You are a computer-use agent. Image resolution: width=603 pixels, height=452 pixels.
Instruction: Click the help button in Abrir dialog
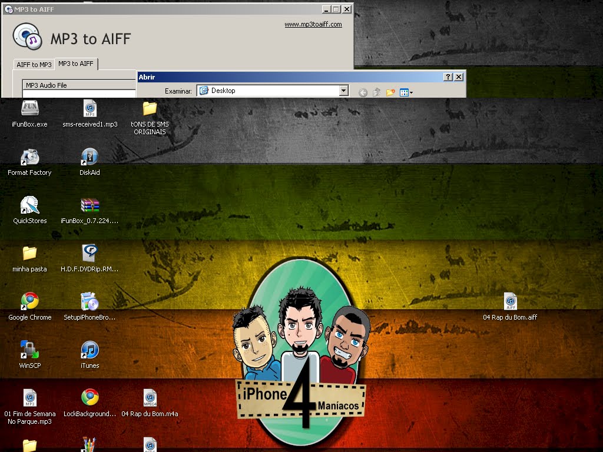448,77
